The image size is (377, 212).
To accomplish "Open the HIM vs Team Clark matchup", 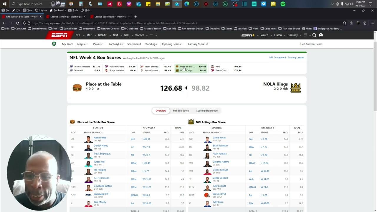I will tap(226, 68).
